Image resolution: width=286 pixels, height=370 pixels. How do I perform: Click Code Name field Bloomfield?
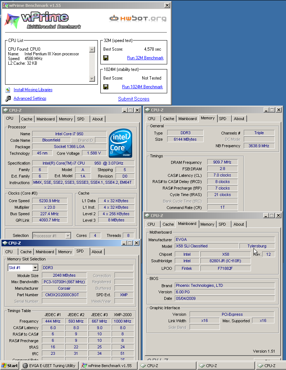pyautogui.click(x=51, y=140)
